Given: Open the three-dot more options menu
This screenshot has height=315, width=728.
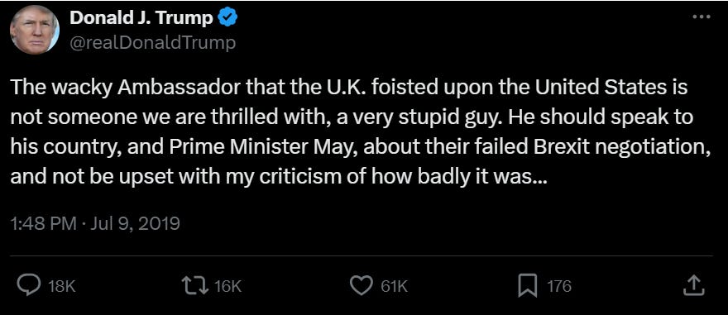Looking at the screenshot, I should coord(701,17).
